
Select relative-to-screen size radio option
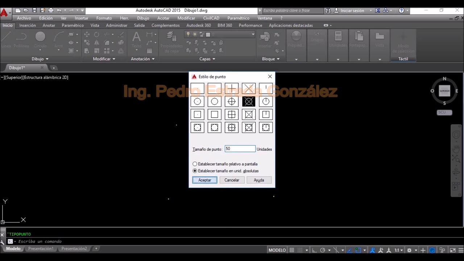pyautogui.click(x=195, y=164)
